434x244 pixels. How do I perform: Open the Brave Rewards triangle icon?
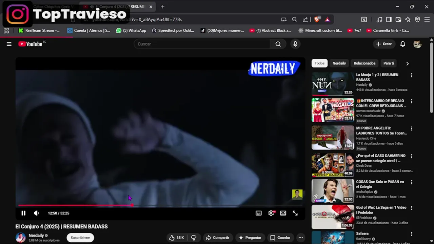point(327,20)
